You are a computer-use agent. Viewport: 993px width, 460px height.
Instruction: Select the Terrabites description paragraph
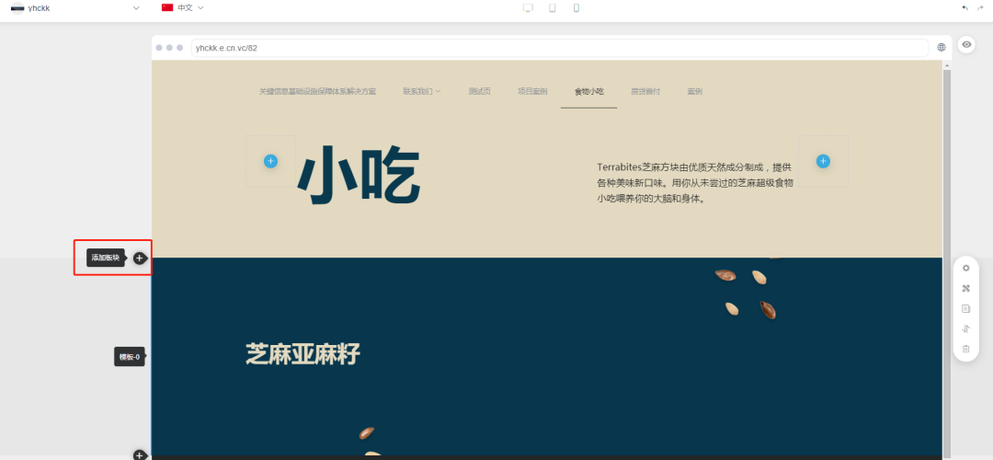click(x=695, y=182)
